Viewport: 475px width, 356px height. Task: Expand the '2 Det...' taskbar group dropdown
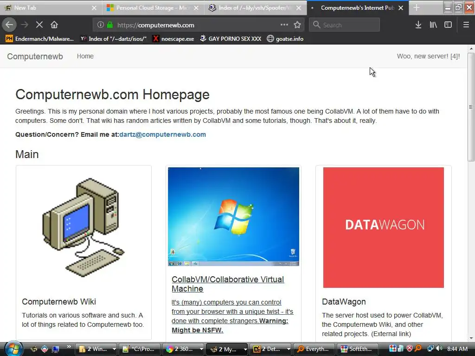click(x=289, y=350)
